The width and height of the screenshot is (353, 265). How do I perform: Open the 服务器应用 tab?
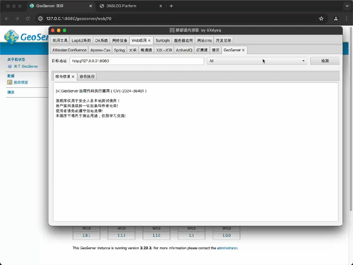click(183, 41)
